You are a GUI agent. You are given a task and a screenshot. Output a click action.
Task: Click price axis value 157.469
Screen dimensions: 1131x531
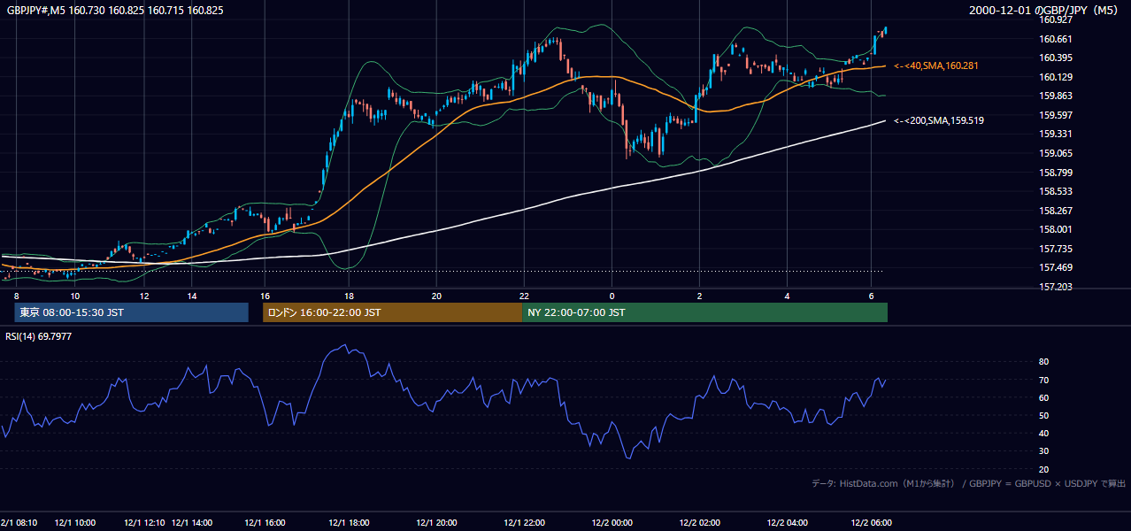(1057, 268)
